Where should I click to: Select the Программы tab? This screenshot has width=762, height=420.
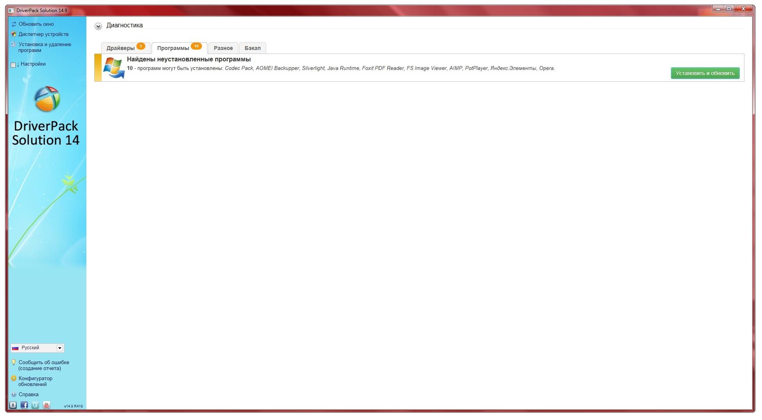click(x=179, y=48)
